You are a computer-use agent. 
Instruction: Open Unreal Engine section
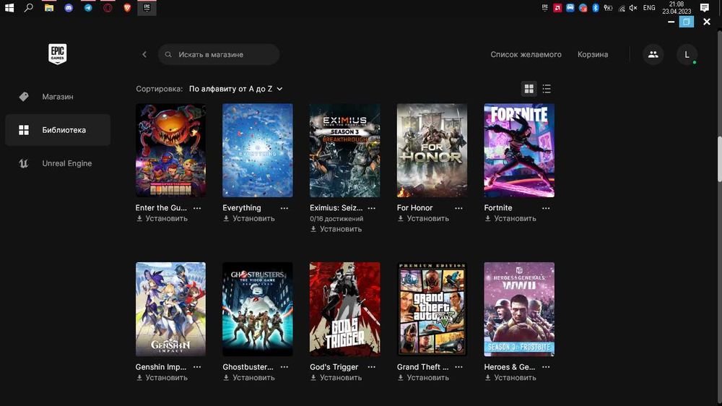pyautogui.click(x=58, y=163)
